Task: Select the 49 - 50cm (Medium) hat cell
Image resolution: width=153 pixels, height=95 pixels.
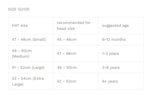Action: point(31,54)
